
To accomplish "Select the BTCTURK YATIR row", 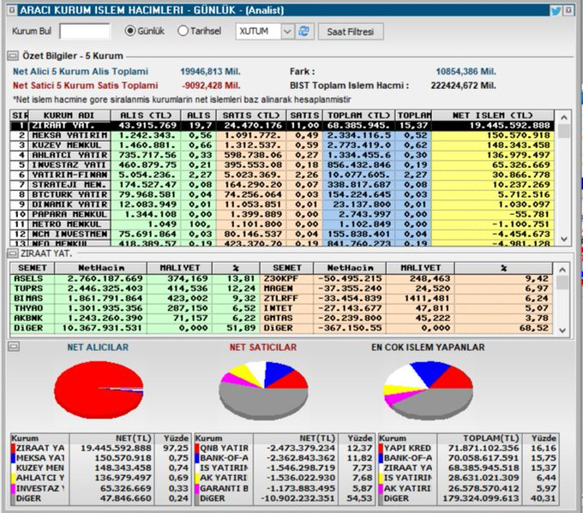I will coord(282,194).
